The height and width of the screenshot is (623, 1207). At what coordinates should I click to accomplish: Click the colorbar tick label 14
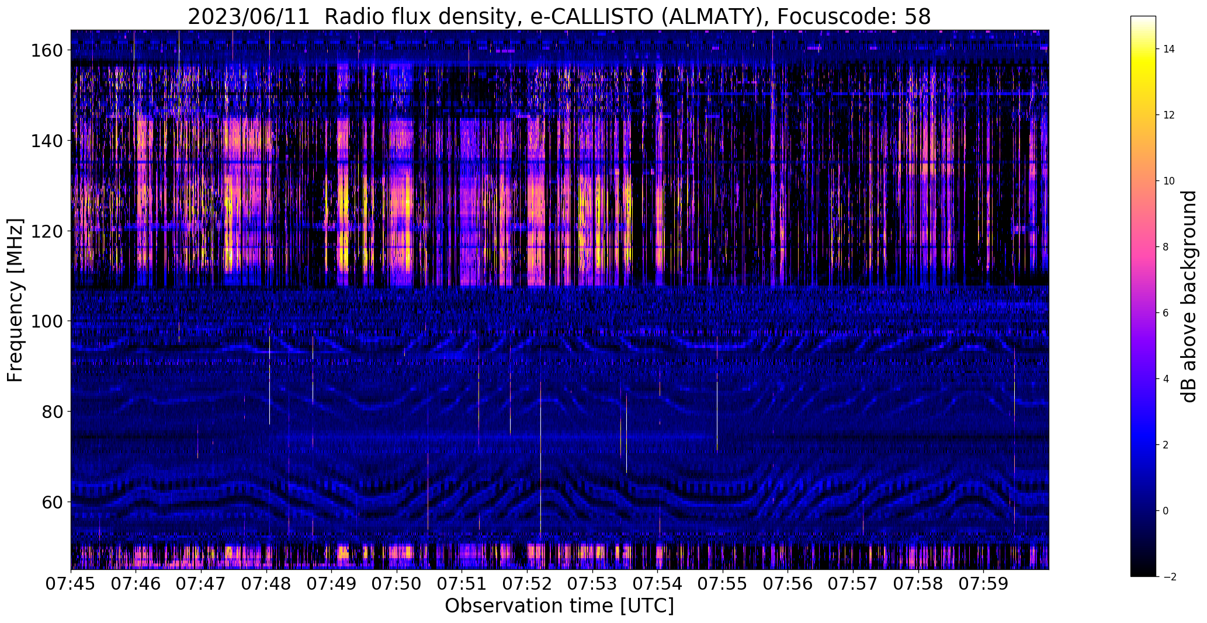pos(1170,49)
